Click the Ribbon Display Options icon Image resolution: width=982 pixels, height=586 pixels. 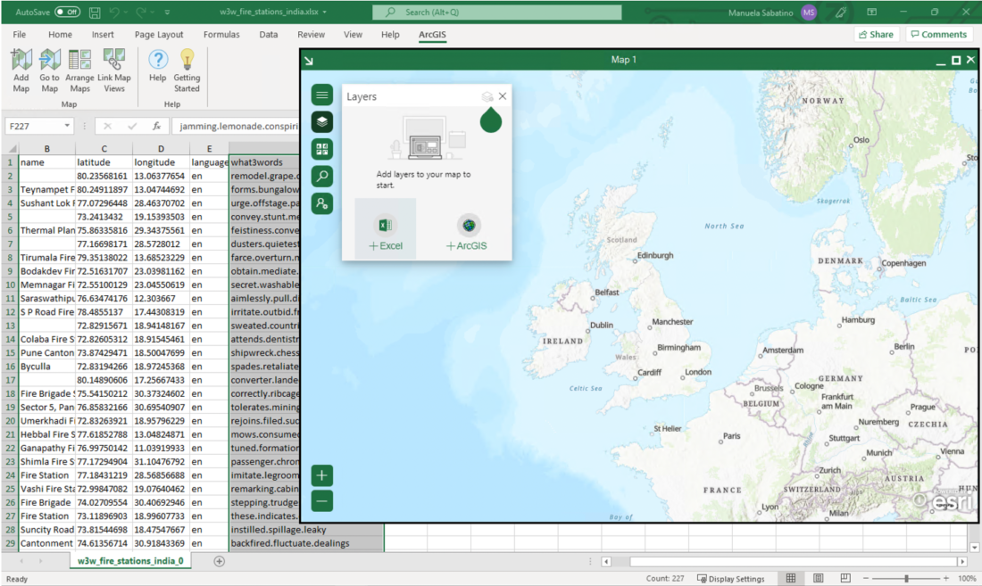coord(872,12)
